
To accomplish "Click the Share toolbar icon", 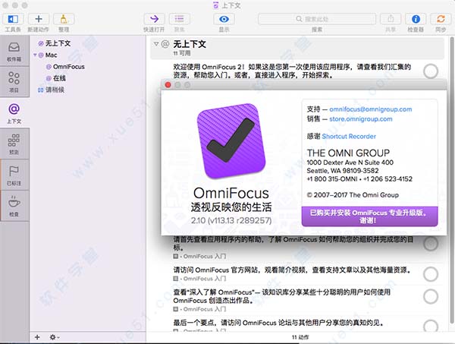I will coord(391,19).
